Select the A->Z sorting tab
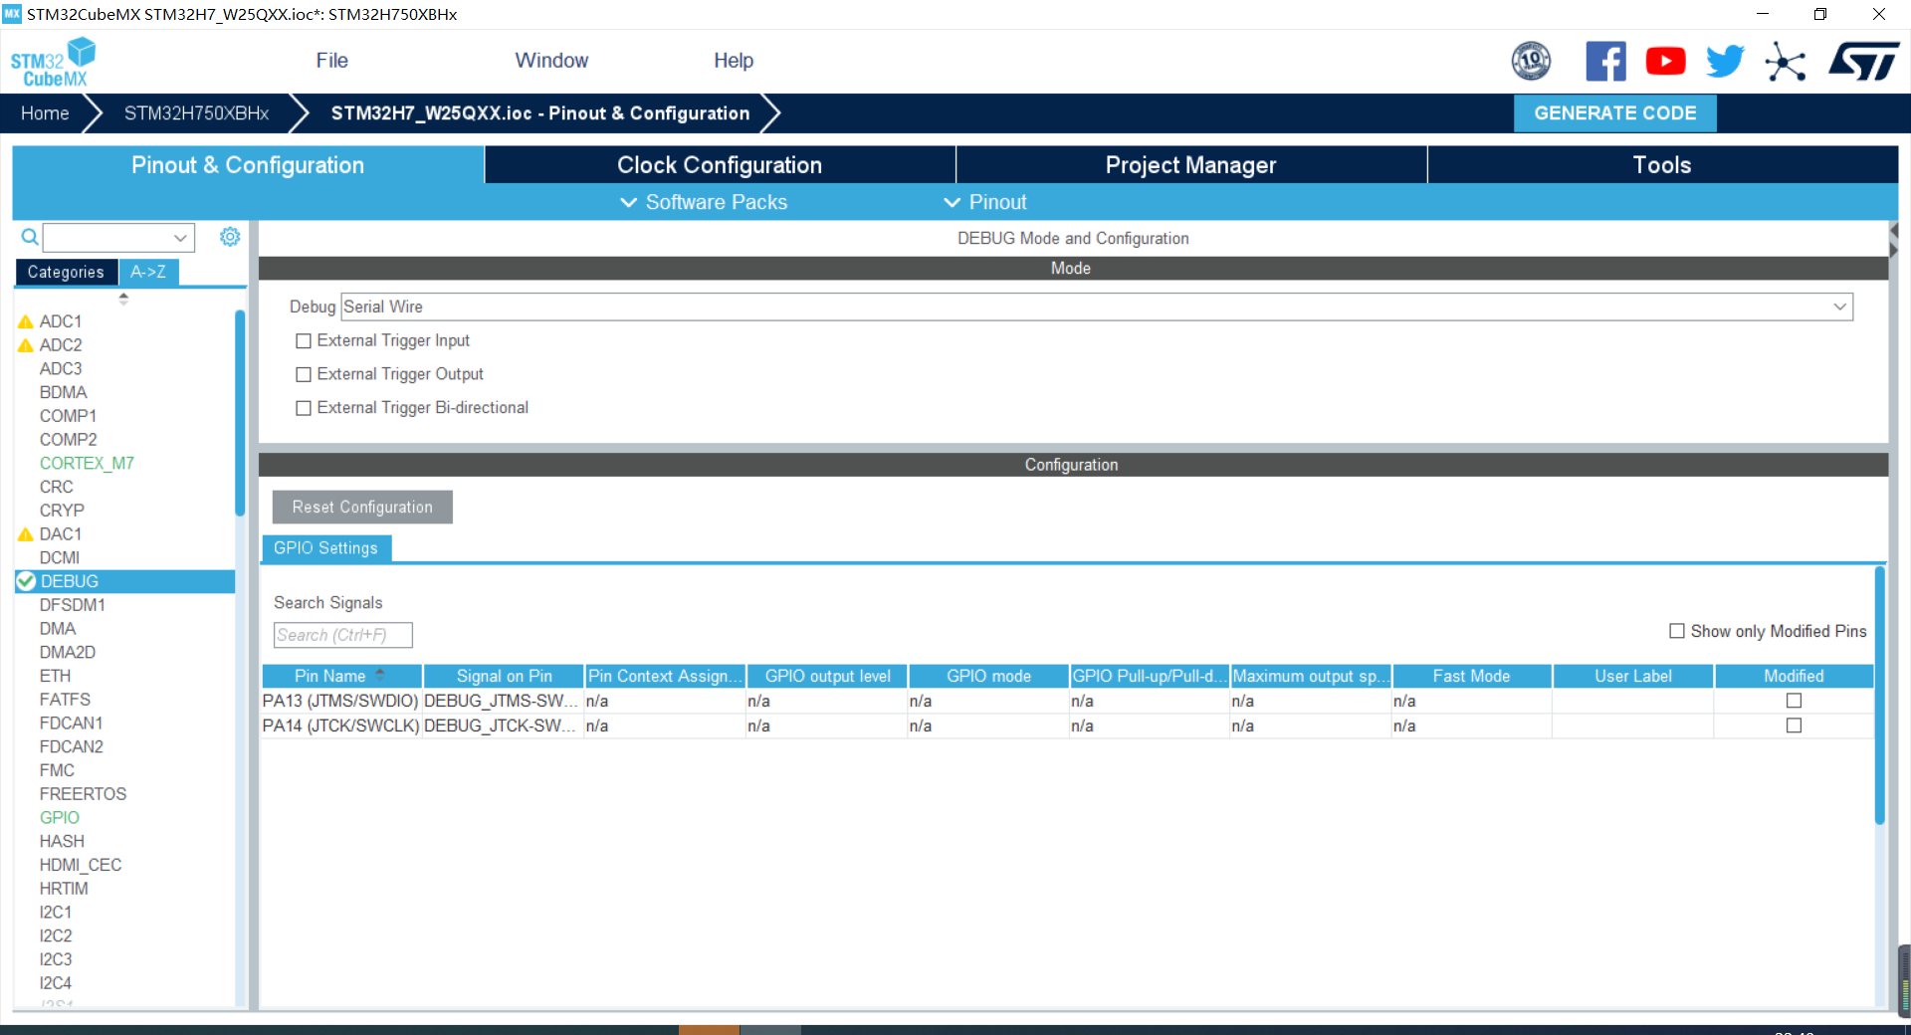 coord(148,272)
